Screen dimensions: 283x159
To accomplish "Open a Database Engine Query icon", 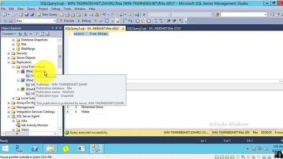I will 62,15.
